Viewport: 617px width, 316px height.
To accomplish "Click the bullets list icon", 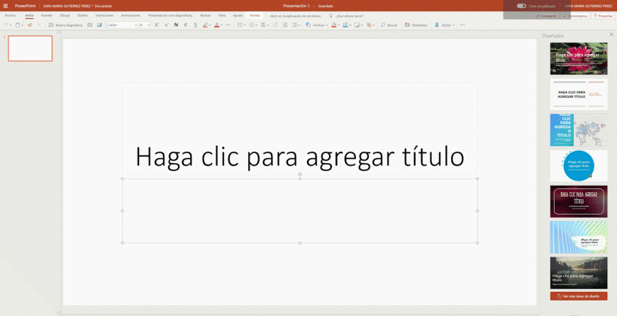I will pyautogui.click(x=240, y=26).
